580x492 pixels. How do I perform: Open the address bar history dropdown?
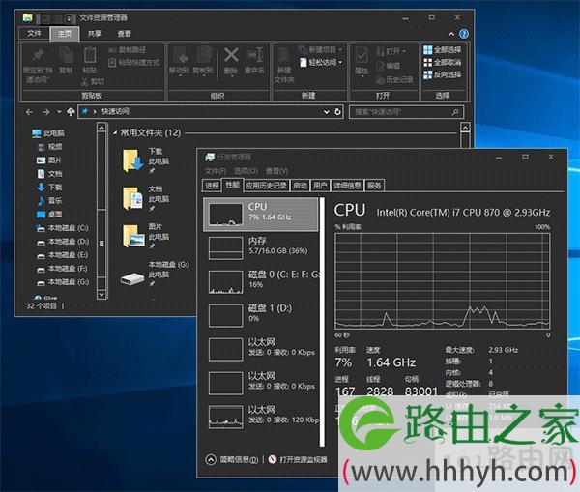[x=327, y=112]
